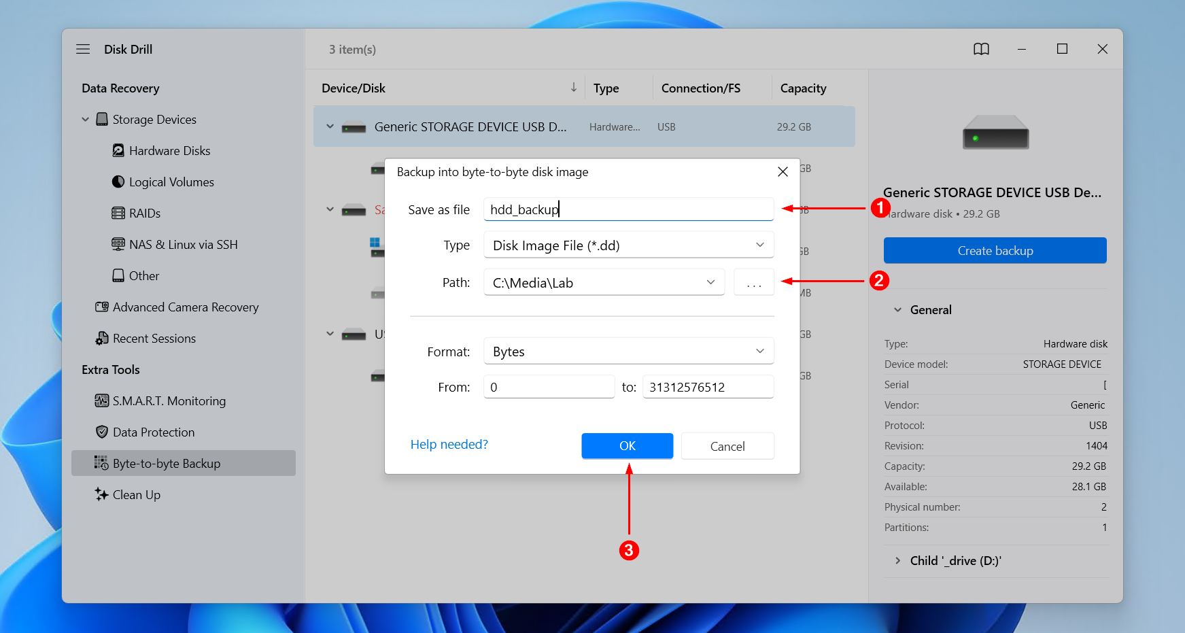
Task: Open Recent Sessions in the sidebar
Action: [x=154, y=339]
